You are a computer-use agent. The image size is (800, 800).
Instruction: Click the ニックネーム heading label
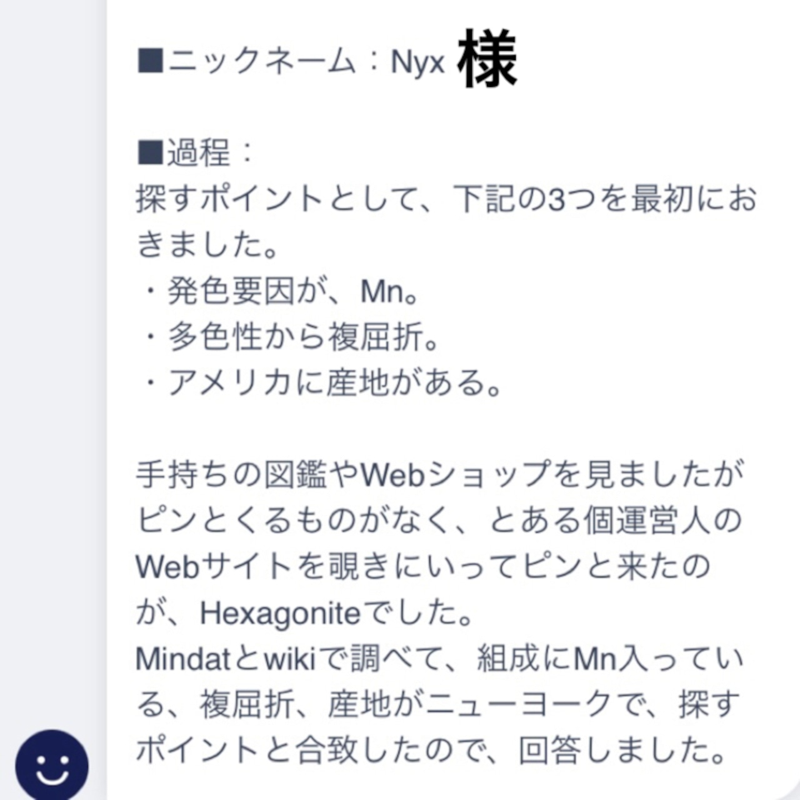261,62
